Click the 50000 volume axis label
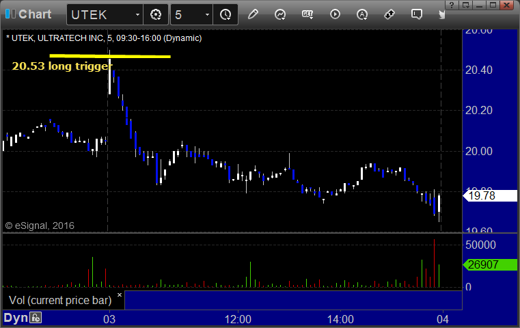This screenshot has width=520, height=328. coord(480,245)
